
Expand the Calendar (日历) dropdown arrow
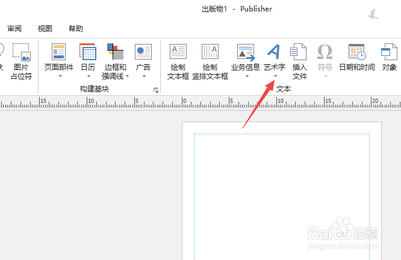point(89,76)
